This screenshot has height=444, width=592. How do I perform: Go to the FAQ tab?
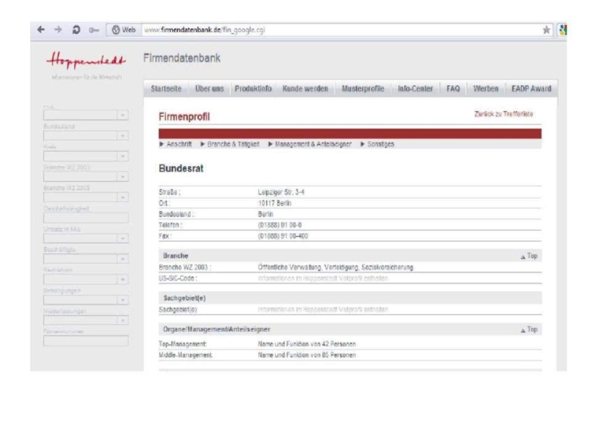coord(452,89)
